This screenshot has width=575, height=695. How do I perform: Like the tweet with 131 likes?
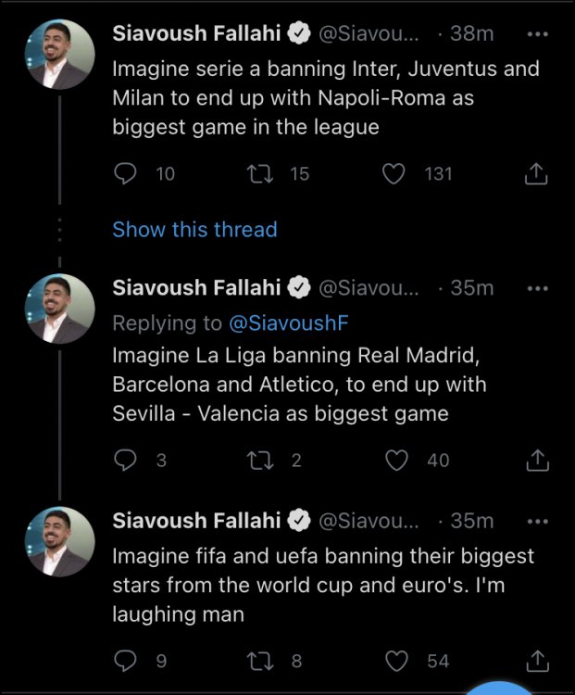(x=394, y=173)
